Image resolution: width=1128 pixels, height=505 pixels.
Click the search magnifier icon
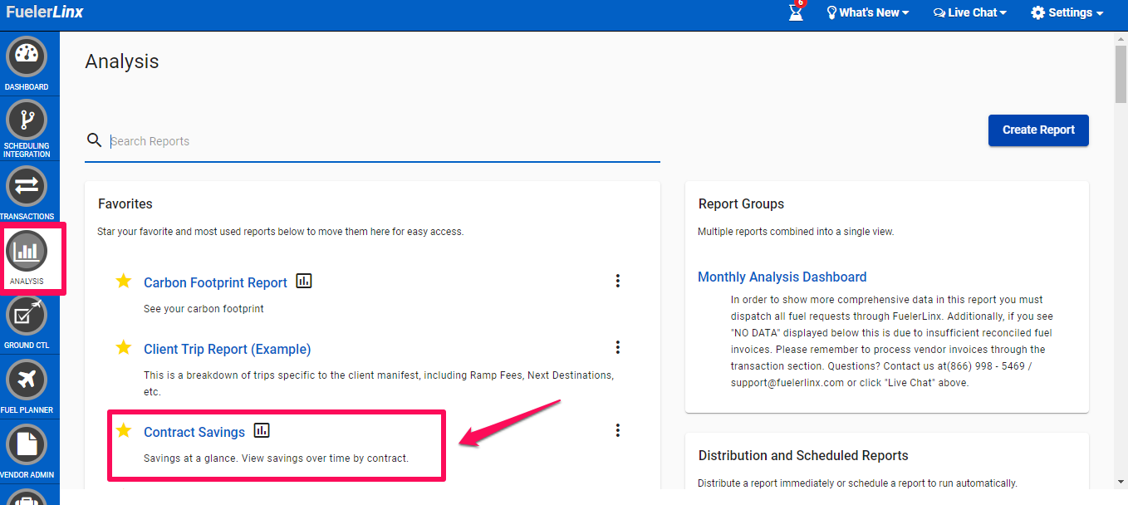click(x=94, y=140)
